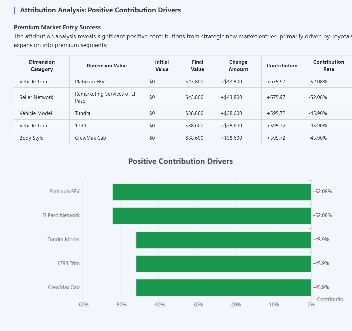Click the Contribution Rate column header
Image resolution: width=352 pixels, height=331 pixels.
click(x=328, y=65)
